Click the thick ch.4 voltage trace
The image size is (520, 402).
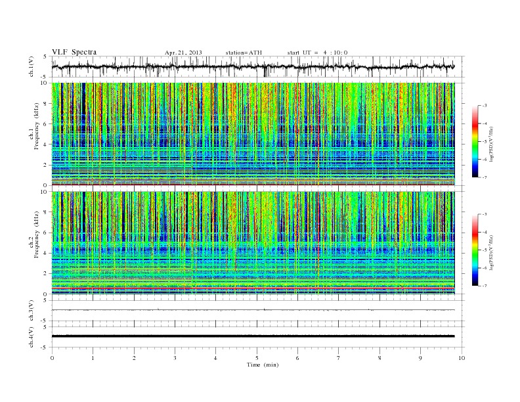coord(253,336)
